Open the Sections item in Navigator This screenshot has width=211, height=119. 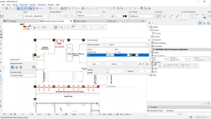157,37
